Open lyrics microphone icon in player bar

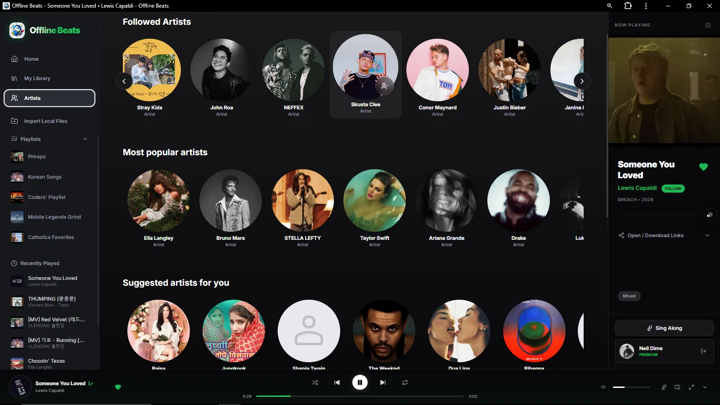(664, 387)
